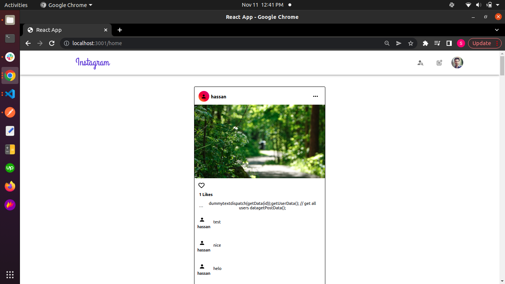Open the clock showing Nov 11 12:41 PM
The width and height of the screenshot is (505, 284).
[x=262, y=5]
